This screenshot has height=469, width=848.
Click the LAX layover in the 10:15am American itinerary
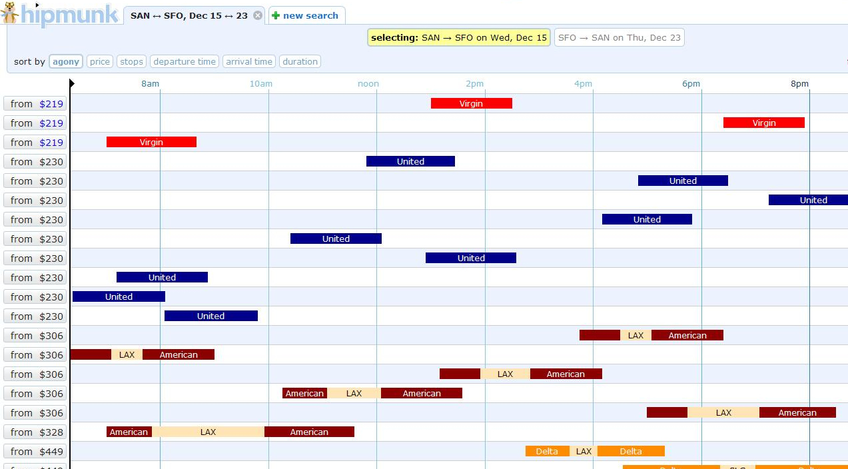[x=354, y=393]
